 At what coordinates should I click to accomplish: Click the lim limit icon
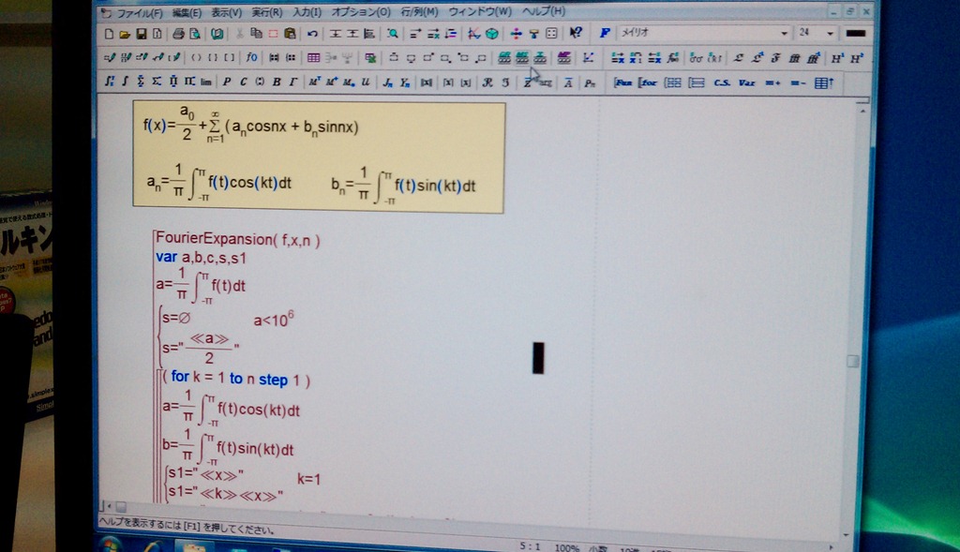tap(205, 82)
